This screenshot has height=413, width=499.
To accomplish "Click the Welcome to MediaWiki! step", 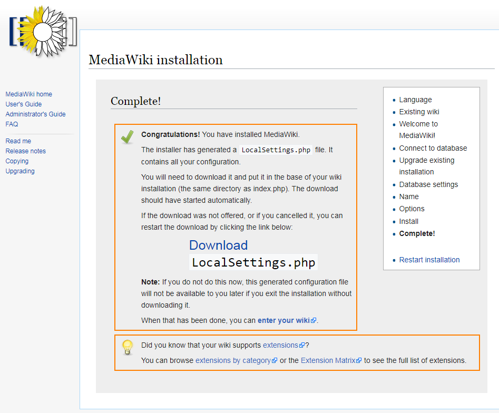I will click(418, 130).
